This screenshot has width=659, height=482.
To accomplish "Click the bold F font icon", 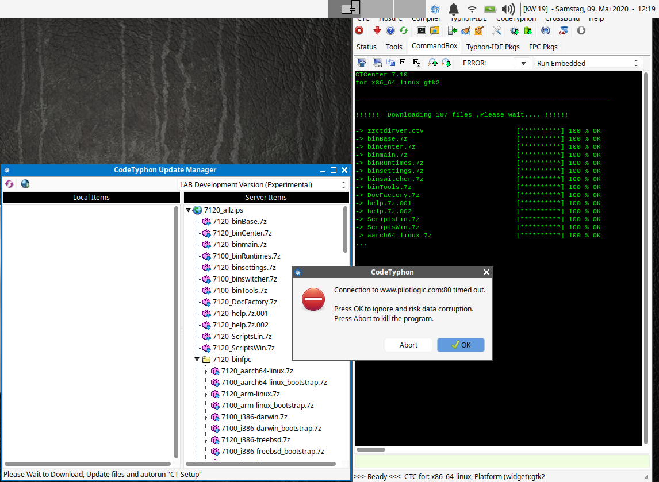I will pyautogui.click(x=402, y=62).
